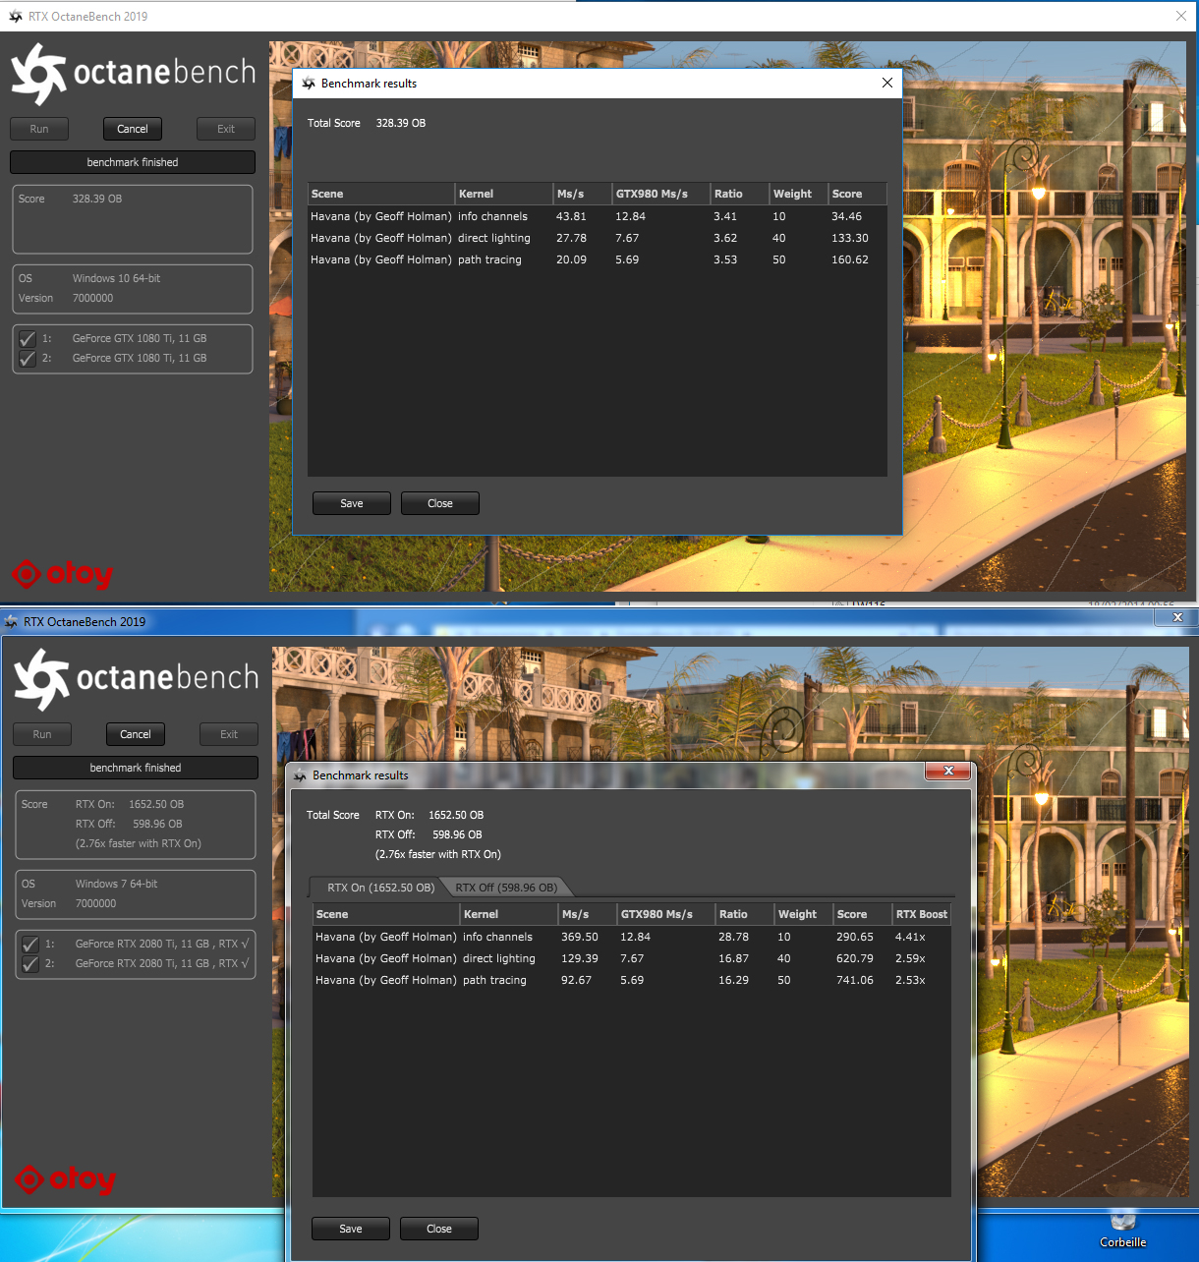Click Exit button in bottom window
Screen dimensions: 1199x1262
pyautogui.click(x=229, y=734)
